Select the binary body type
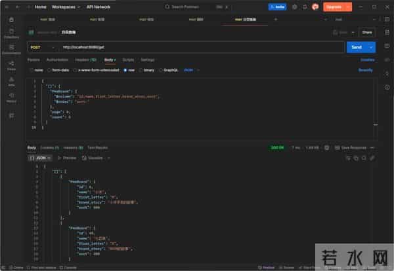 pos(148,69)
